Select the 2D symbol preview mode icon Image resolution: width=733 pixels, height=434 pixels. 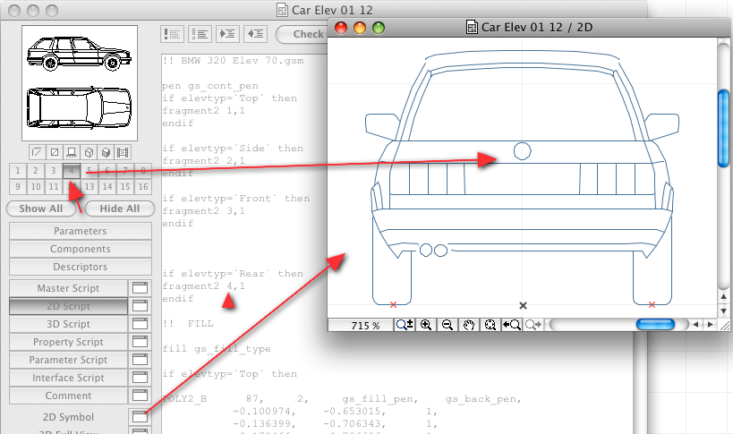[37, 152]
